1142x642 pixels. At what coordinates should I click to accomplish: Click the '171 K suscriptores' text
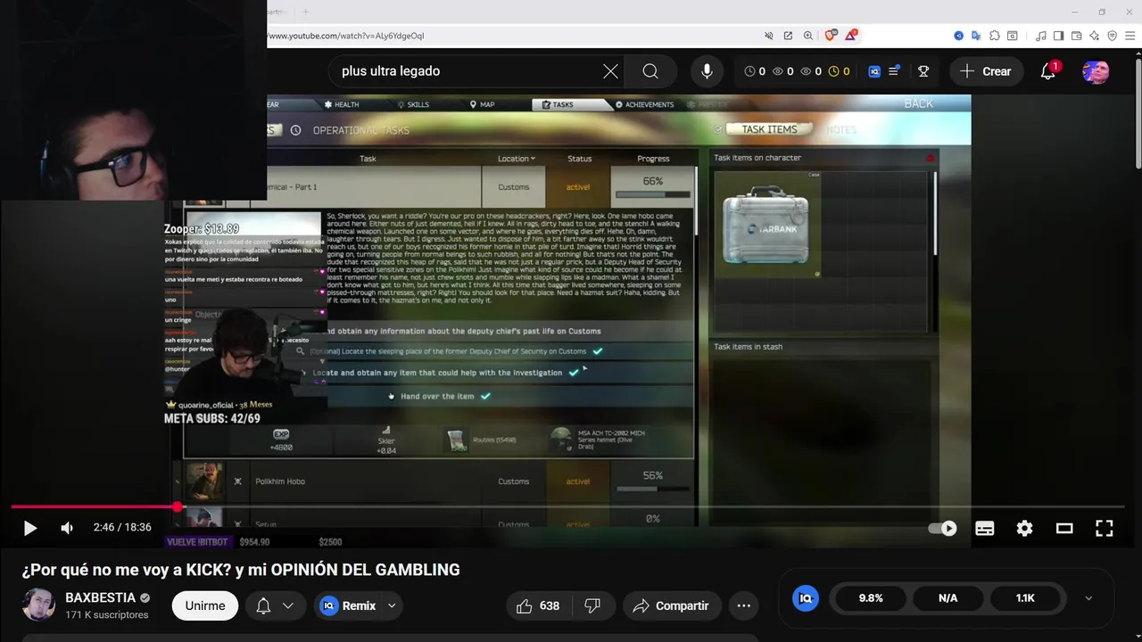[107, 614]
